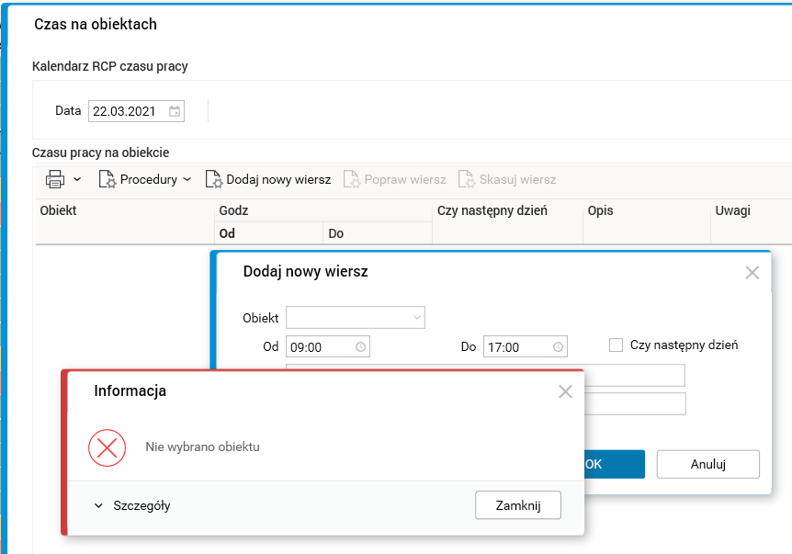Enable the Czy następny dzień checkbox
This screenshot has width=792, height=554.
[617, 345]
